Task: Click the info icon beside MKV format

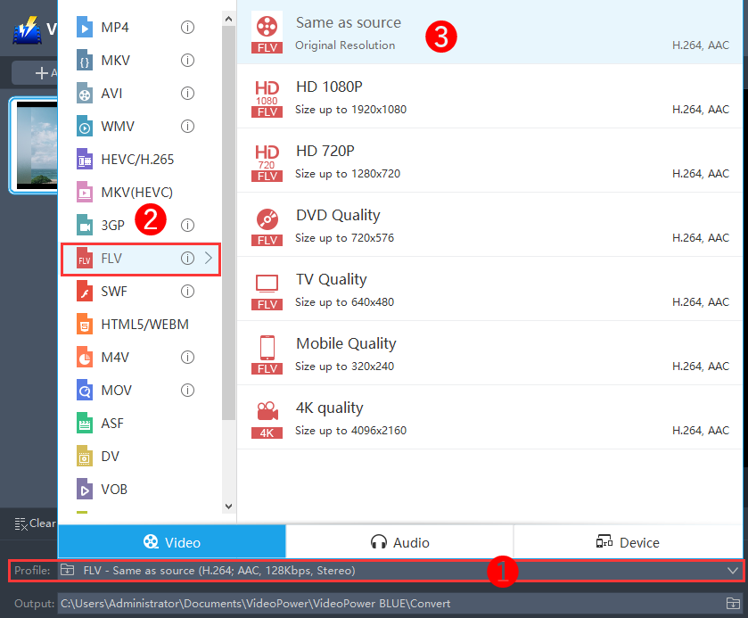Action: point(187,61)
